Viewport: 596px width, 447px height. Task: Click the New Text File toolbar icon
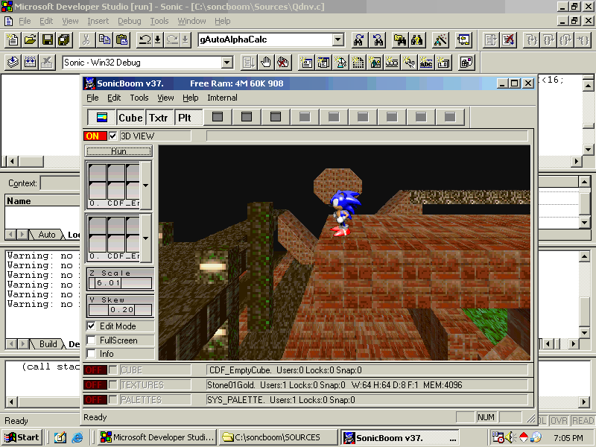[x=13, y=40]
